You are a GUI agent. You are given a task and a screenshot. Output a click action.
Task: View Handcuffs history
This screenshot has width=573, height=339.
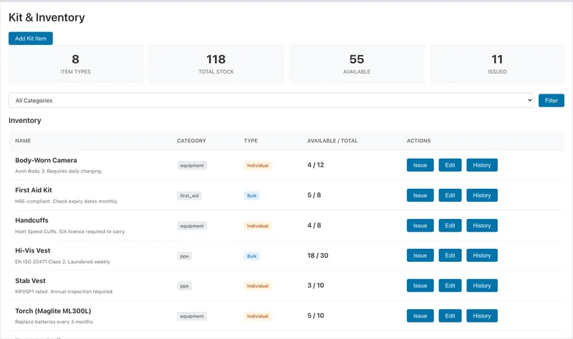(x=481, y=225)
